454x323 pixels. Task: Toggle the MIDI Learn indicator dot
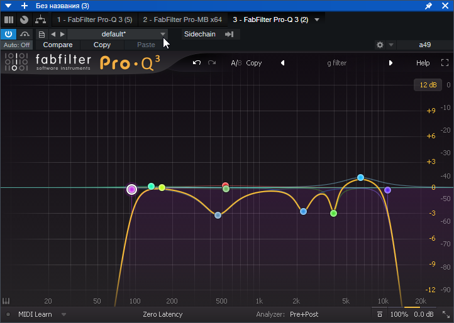click(8, 314)
